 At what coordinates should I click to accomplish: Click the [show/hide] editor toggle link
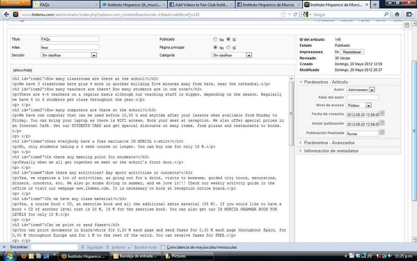pos(23,70)
